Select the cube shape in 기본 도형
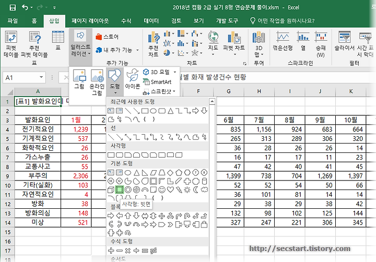This screenshot has width=376, height=262. point(111,189)
